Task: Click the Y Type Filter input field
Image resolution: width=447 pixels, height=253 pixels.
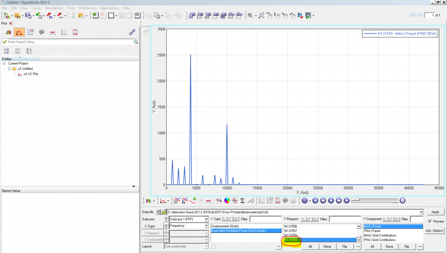Action: [266, 219]
